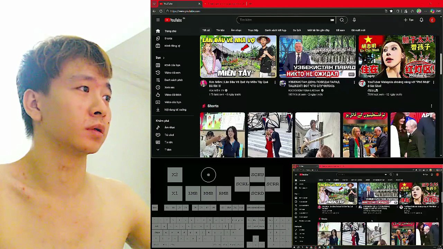The height and width of the screenshot is (249, 443).
Task: Open options menu for the YouTuber Malaysia video
Action: [x=433, y=82]
